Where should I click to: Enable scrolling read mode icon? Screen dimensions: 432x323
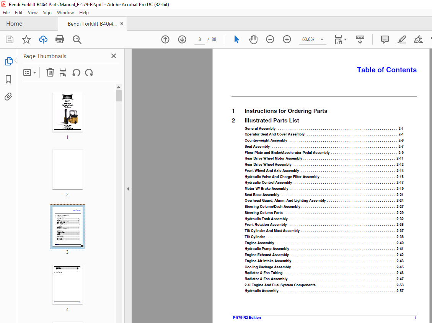(x=360, y=39)
